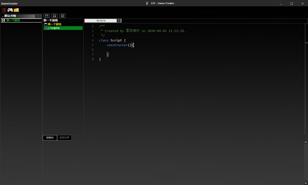Open help via the red question mark icon
308x185 pixels.
pyautogui.click(x=4, y=10)
